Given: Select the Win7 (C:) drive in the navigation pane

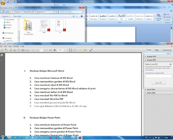Looking at the screenshot, I should 8,41.
